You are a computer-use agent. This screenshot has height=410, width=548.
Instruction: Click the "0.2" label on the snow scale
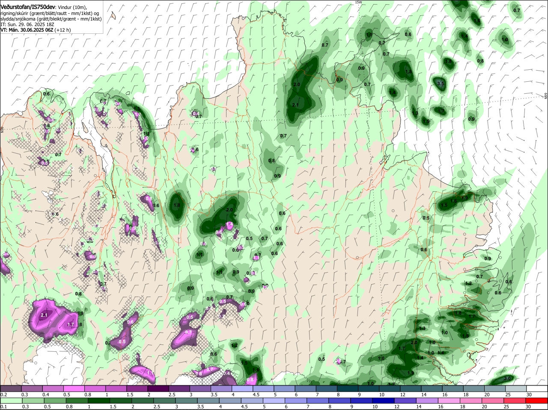tap(4, 394)
